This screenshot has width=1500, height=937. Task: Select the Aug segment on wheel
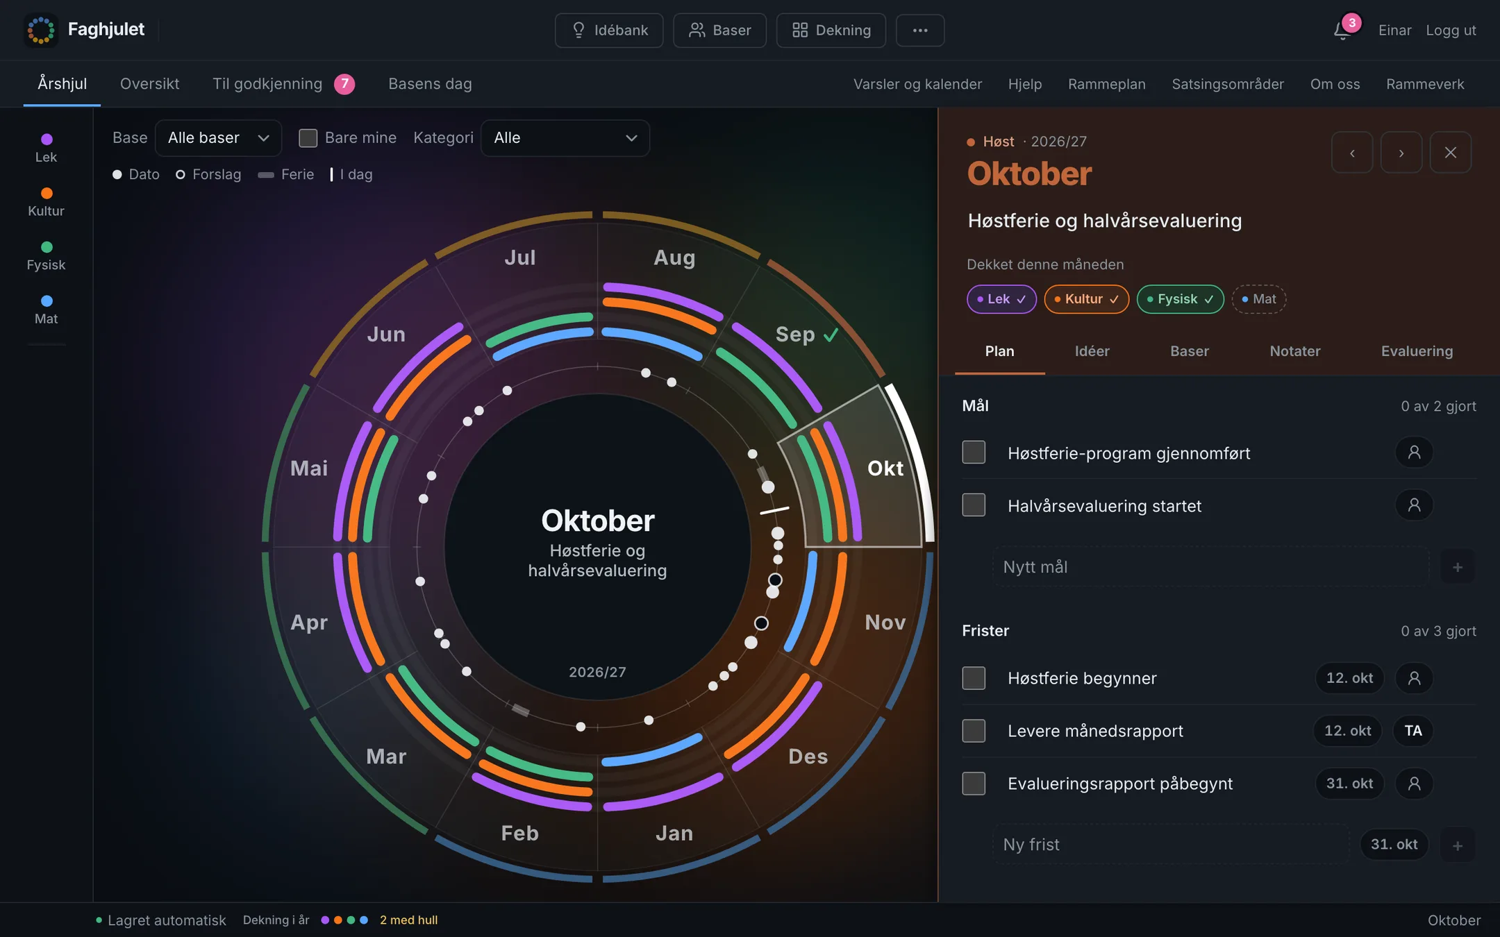(674, 258)
